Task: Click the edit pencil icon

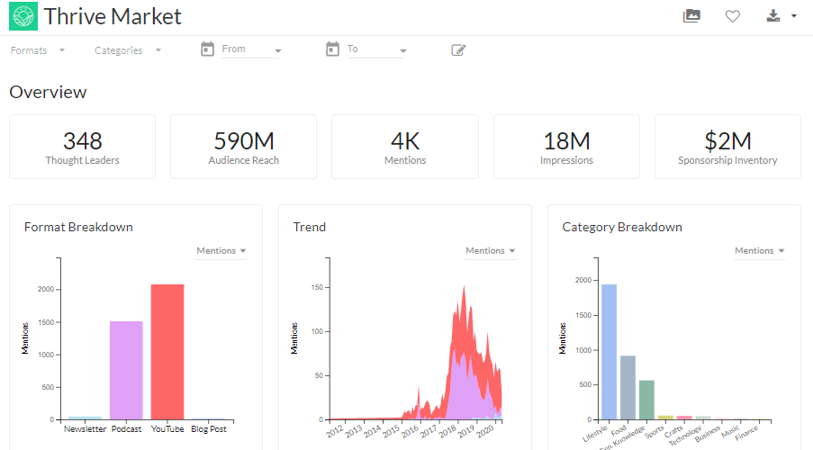Action: [x=458, y=49]
